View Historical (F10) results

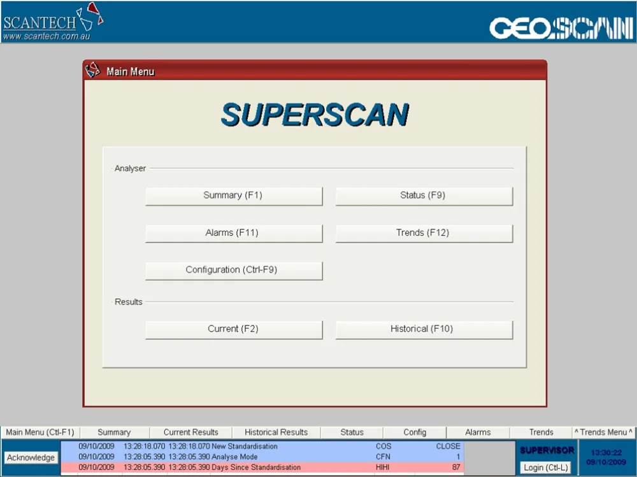[424, 329]
